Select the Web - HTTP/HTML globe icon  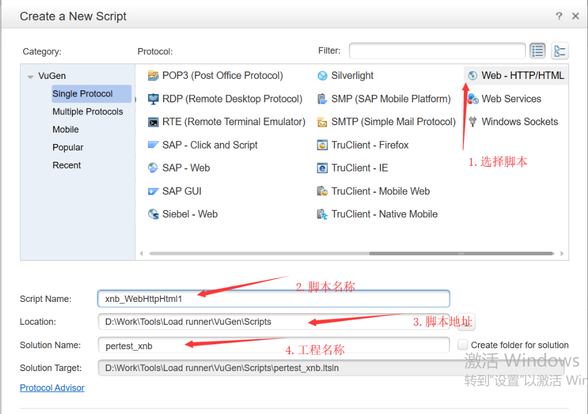[x=472, y=75]
